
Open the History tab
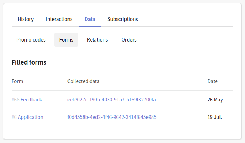[x=26, y=19]
